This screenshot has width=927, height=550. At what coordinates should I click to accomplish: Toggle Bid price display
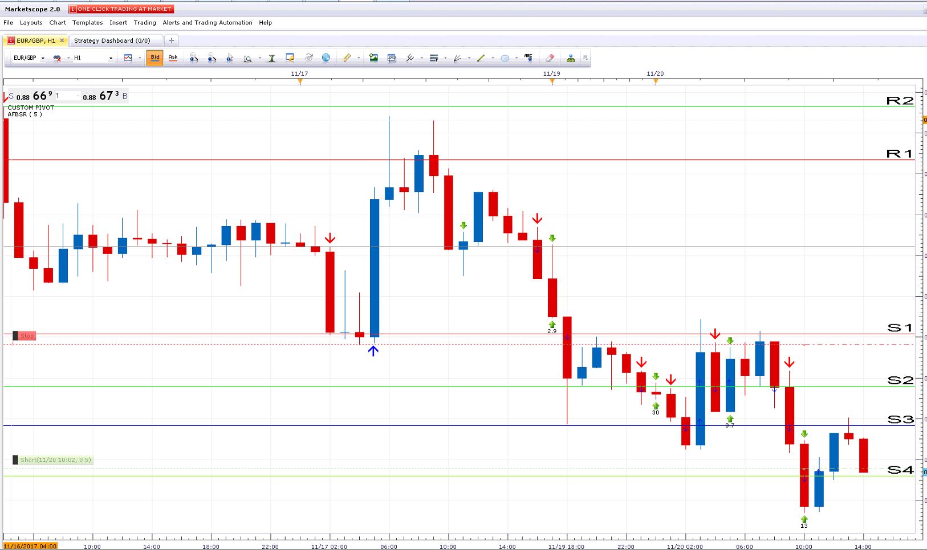(155, 58)
